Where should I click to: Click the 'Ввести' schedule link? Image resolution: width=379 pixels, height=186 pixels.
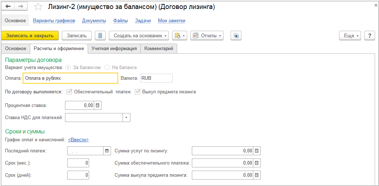(78, 139)
